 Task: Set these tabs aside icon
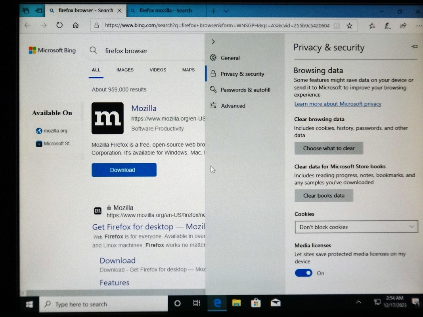pyautogui.click(x=38, y=11)
